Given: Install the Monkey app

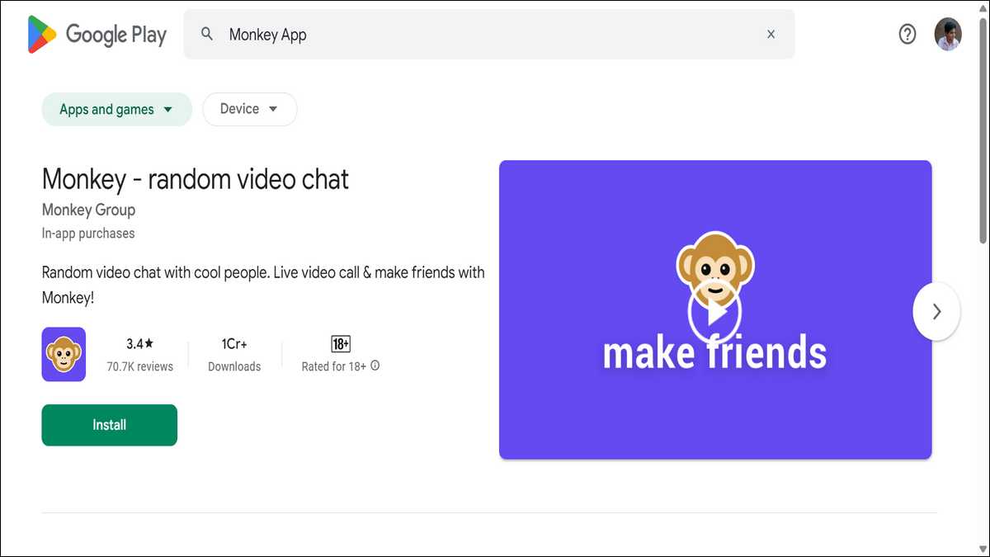Looking at the screenshot, I should point(110,425).
